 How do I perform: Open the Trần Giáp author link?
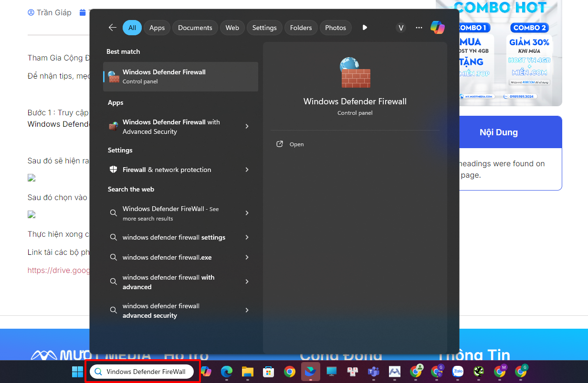click(54, 12)
